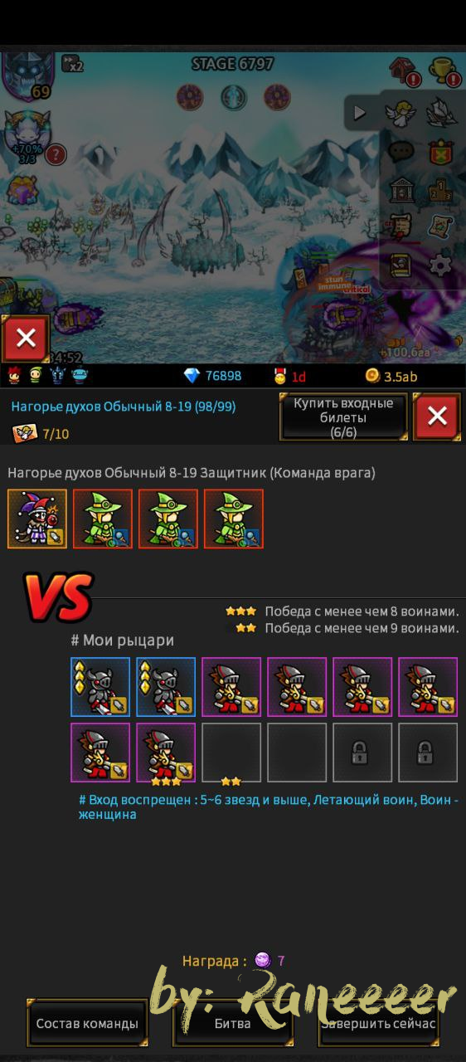Open the treasure map scroll icon
This screenshot has height=1062, width=466.
440,227
